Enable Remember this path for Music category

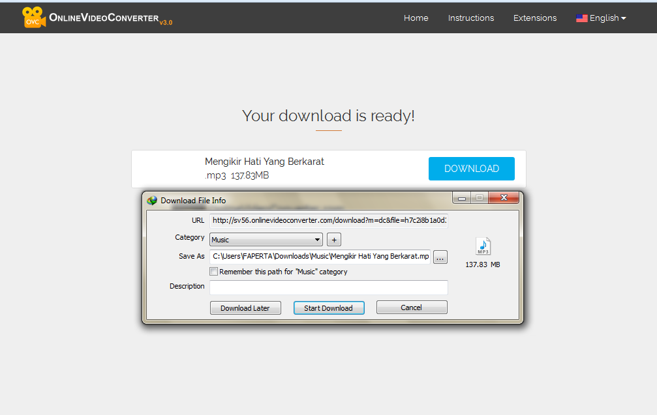(x=214, y=272)
